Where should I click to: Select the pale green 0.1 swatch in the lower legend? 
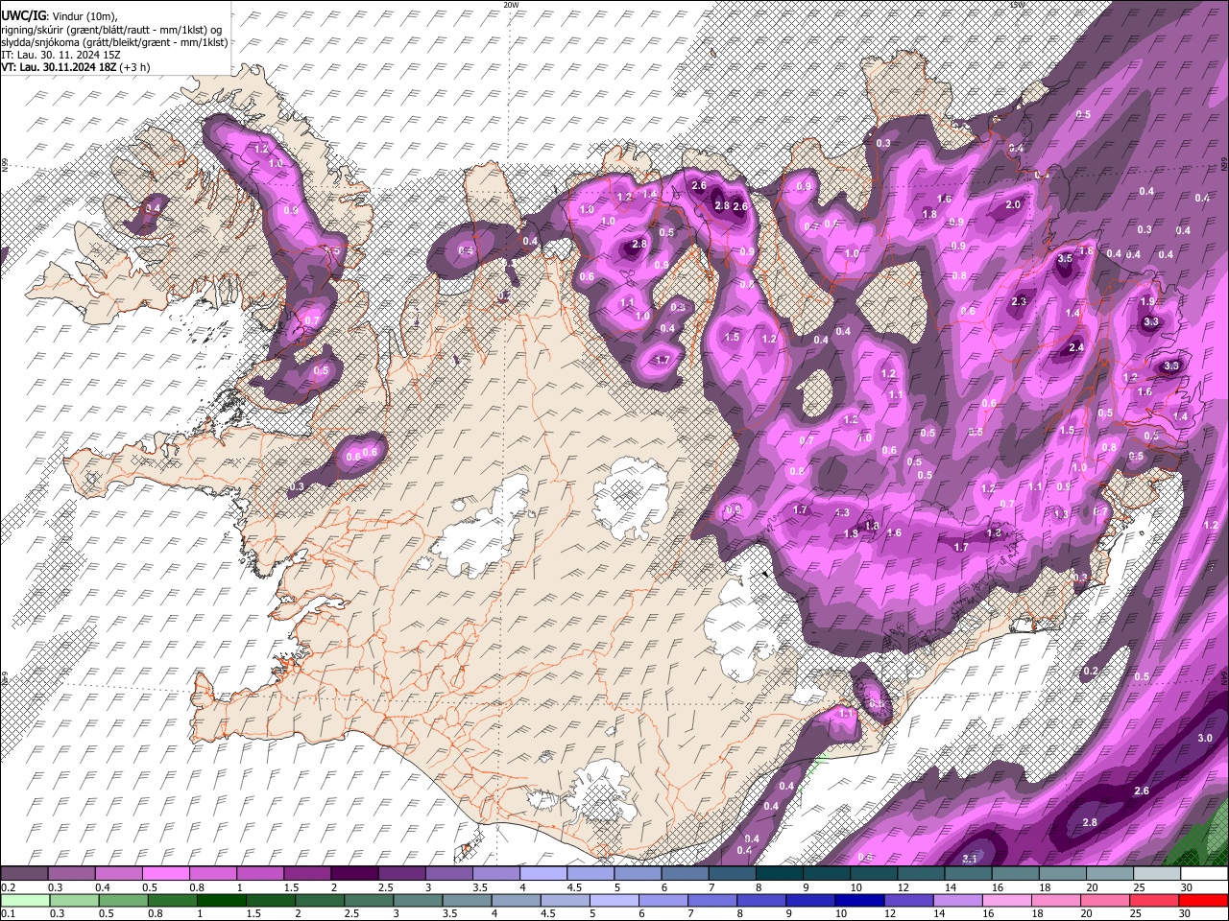coord(24,900)
